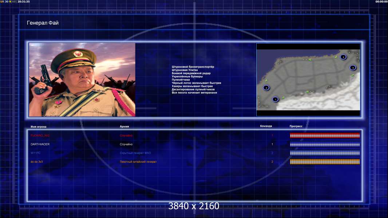Click 'Чёрный лотос взламывает быстрее'
This screenshot has height=218, width=388.
pyautogui.click(x=197, y=83)
